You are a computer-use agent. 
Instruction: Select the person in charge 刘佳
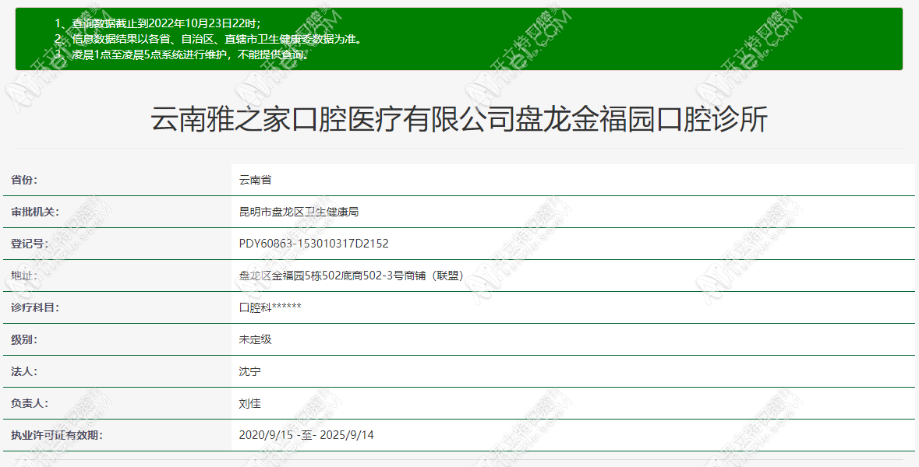tap(249, 403)
